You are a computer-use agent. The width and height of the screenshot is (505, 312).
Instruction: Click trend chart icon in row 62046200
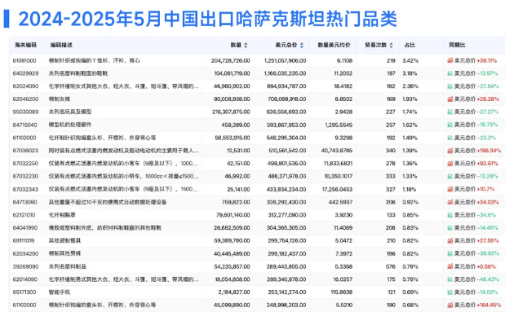coord(450,99)
